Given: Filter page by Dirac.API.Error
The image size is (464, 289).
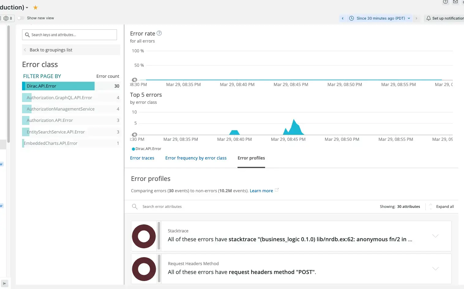Looking at the screenshot, I should coord(58,86).
